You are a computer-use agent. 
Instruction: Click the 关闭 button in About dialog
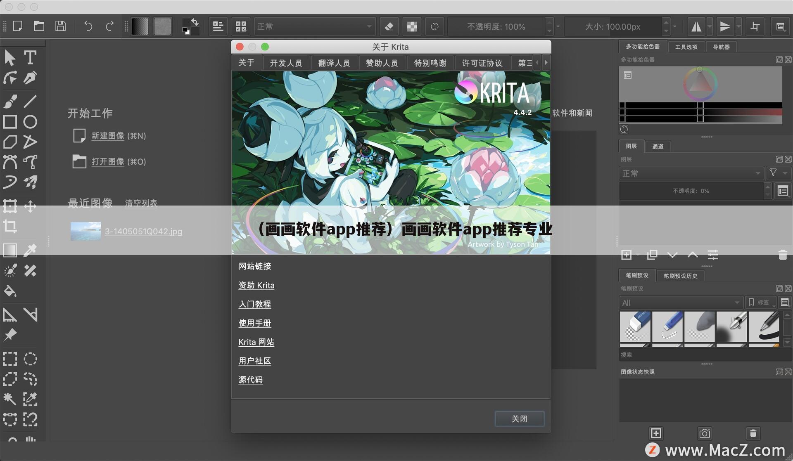[x=520, y=418]
